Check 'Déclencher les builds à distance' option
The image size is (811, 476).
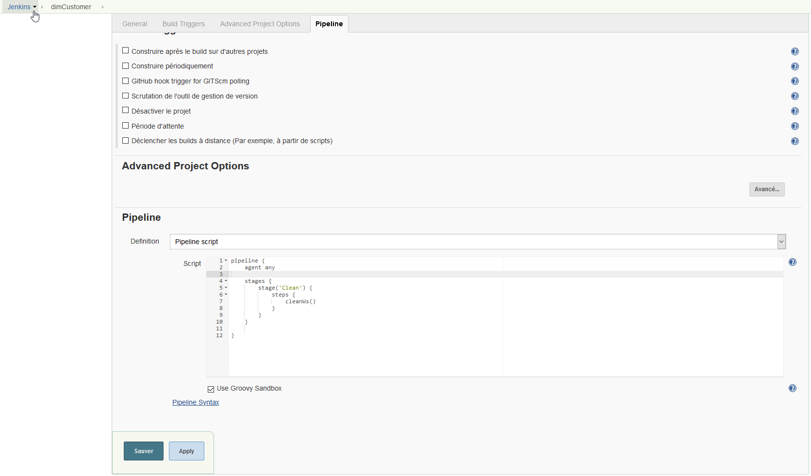coord(125,140)
